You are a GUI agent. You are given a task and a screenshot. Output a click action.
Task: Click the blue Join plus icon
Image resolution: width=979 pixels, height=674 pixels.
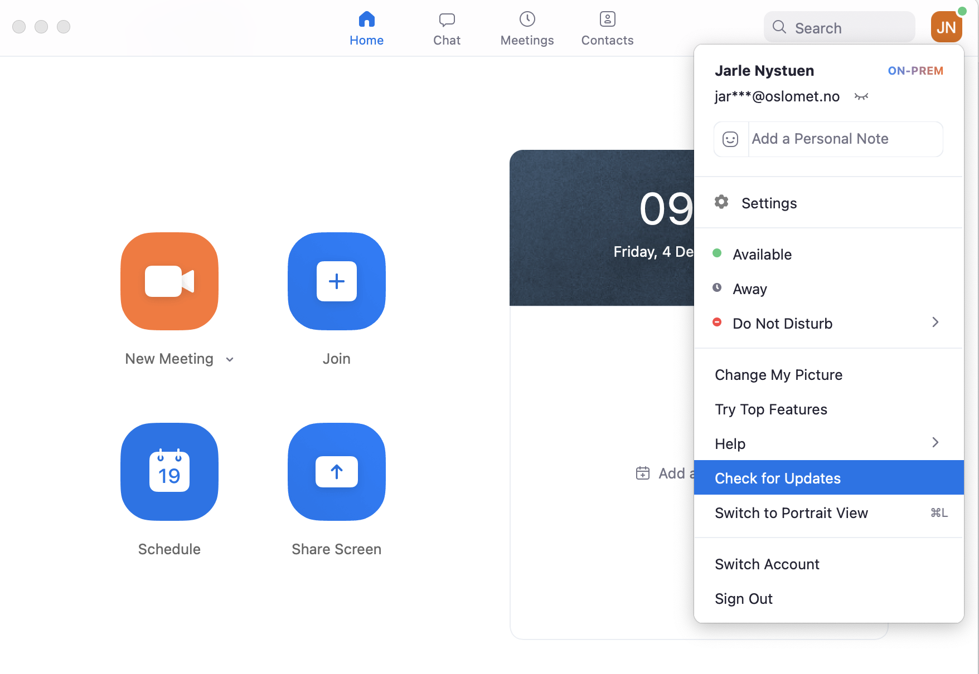pos(337,281)
